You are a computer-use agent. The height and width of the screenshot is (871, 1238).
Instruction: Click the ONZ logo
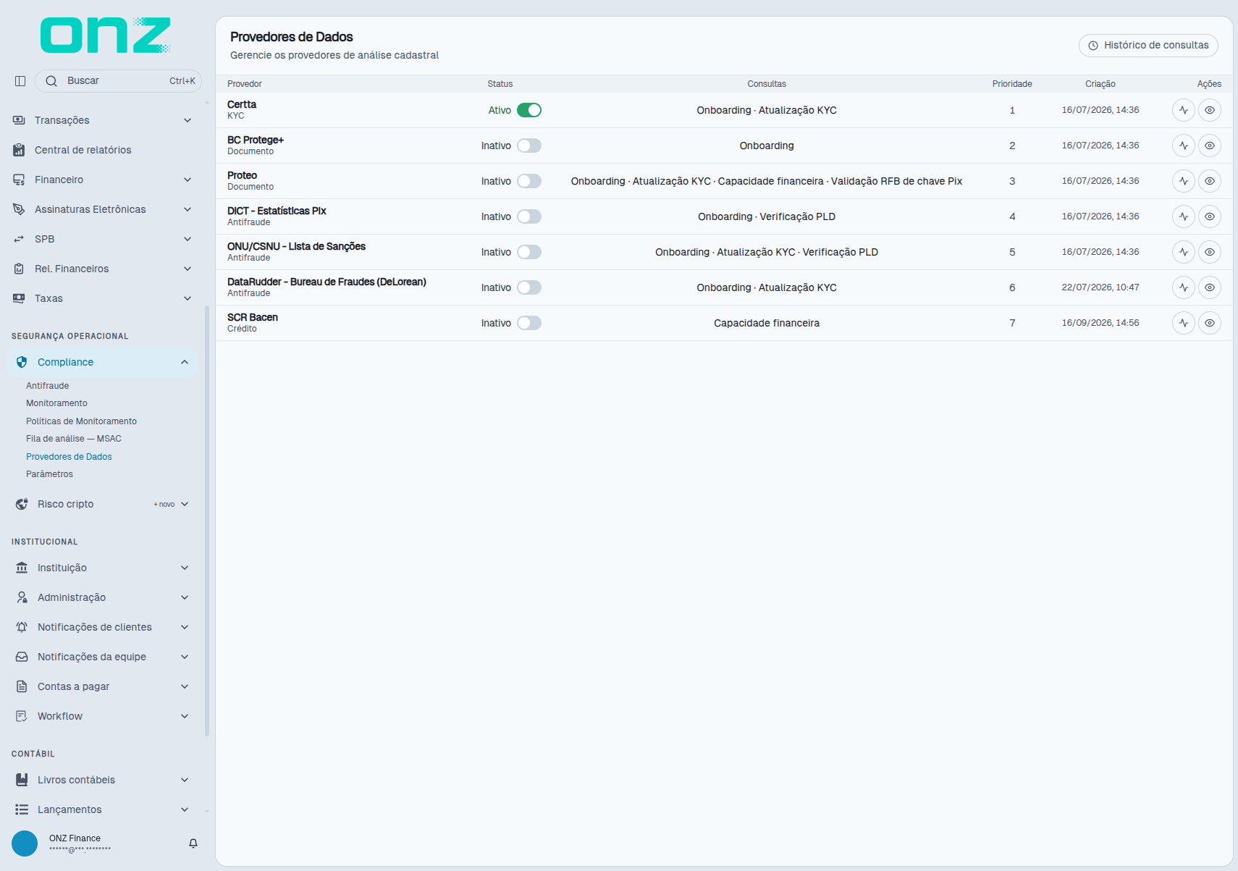pyautogui.click(x=106, y=35)
